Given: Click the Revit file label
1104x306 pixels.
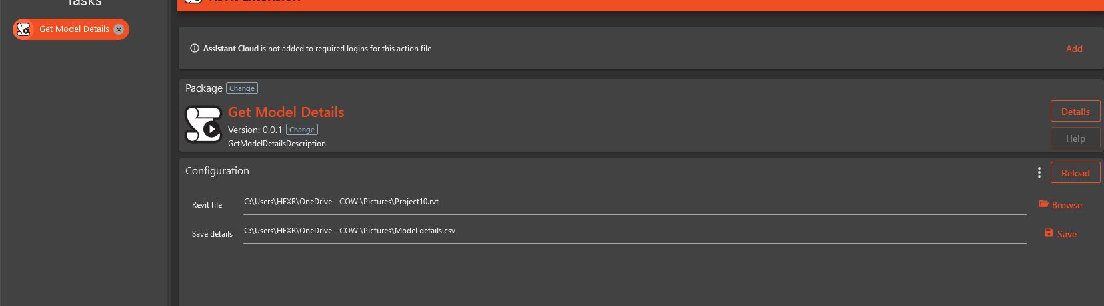Looking at the screenshot, I should (207, 205).
